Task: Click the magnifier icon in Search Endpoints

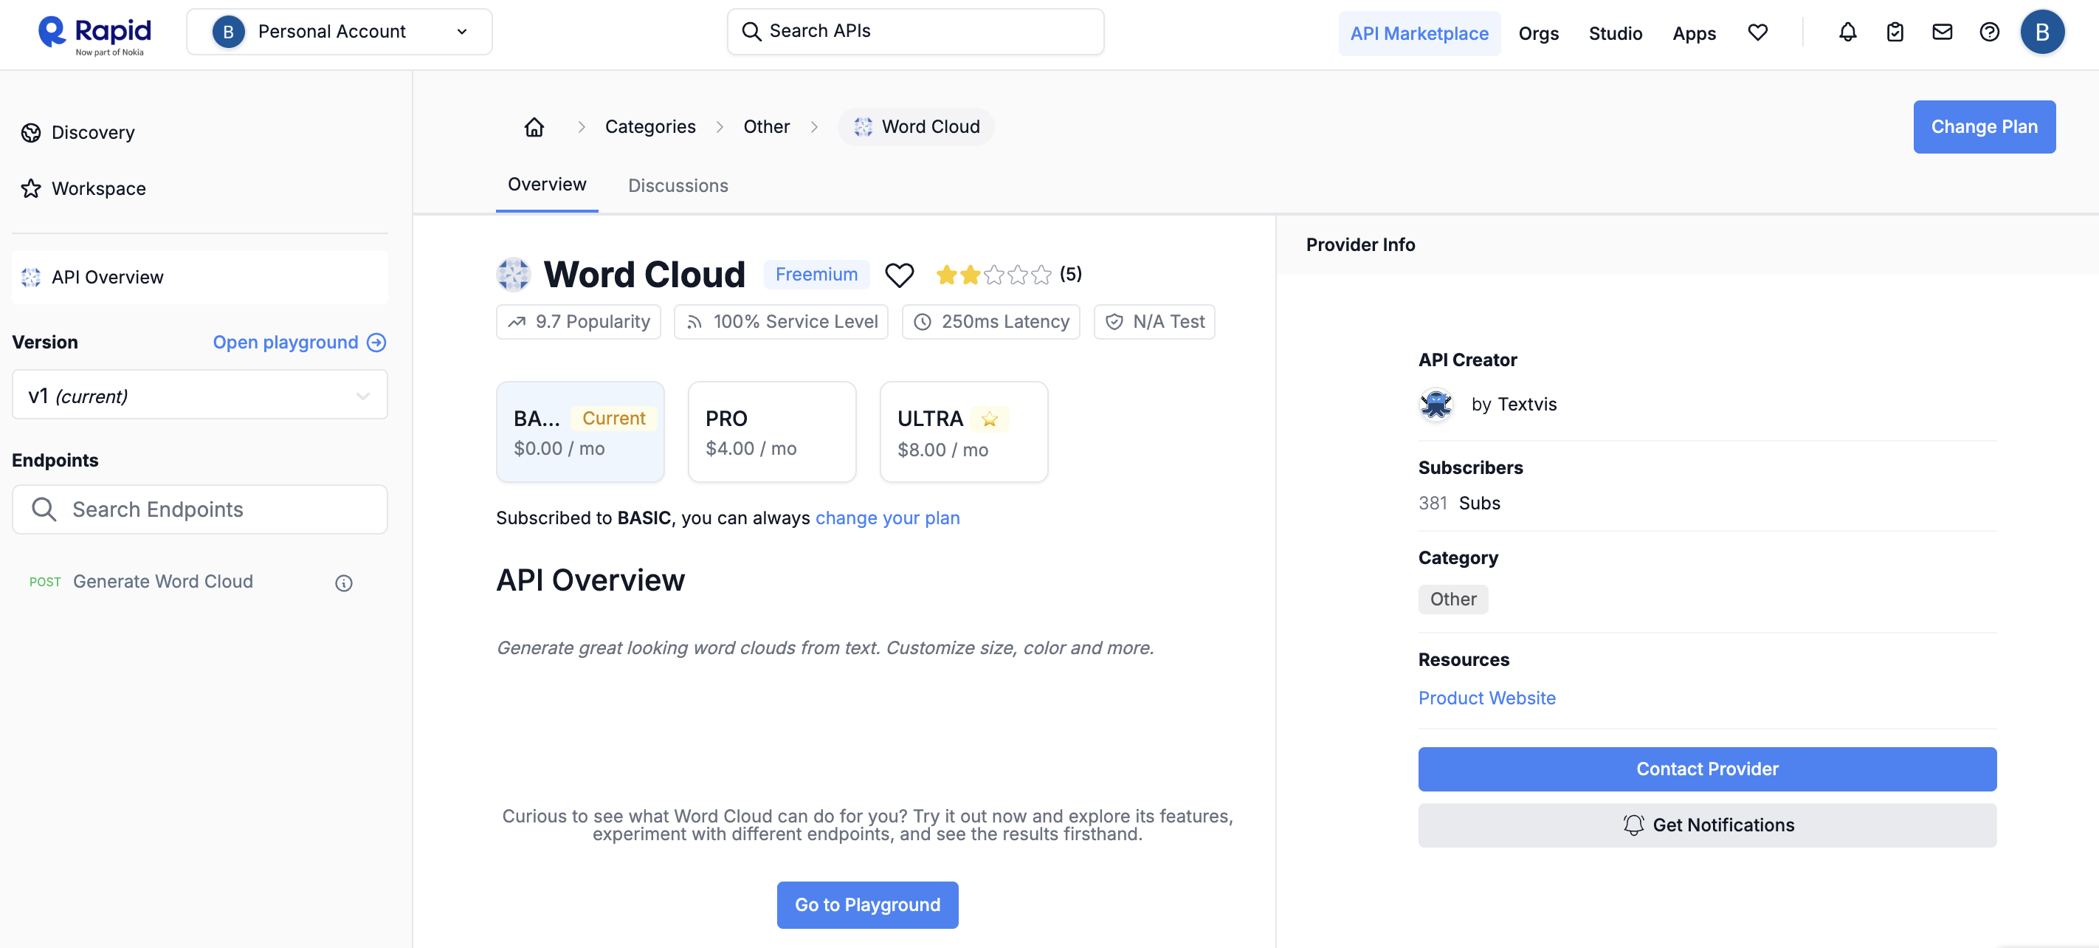Action: click(x=44, y=509)
